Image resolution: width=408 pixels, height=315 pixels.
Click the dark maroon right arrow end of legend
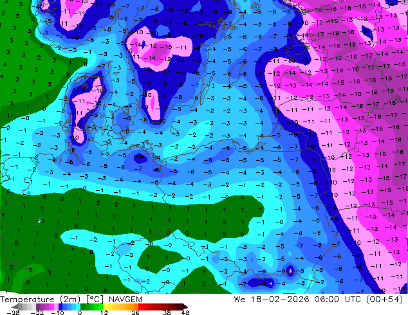[185, 307]
